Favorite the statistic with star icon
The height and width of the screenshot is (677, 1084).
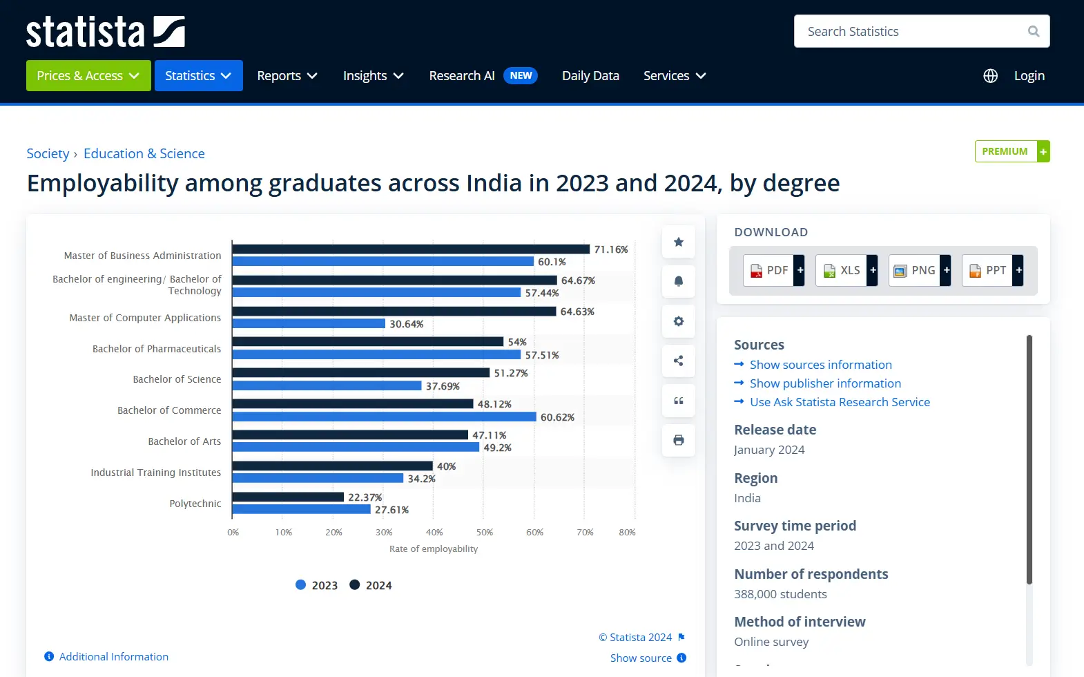tap(679, 242)
